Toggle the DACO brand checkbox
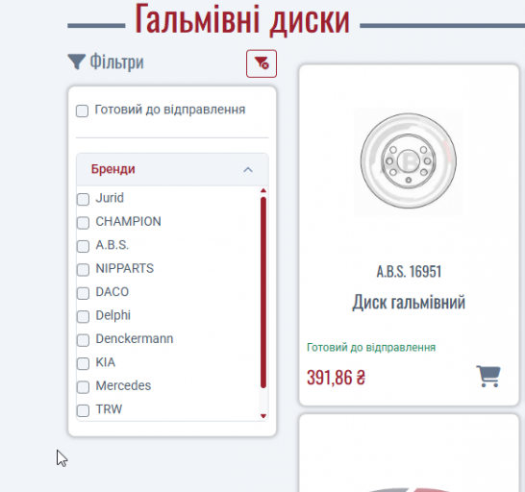The image size is (525, 492). pos(83,293)
